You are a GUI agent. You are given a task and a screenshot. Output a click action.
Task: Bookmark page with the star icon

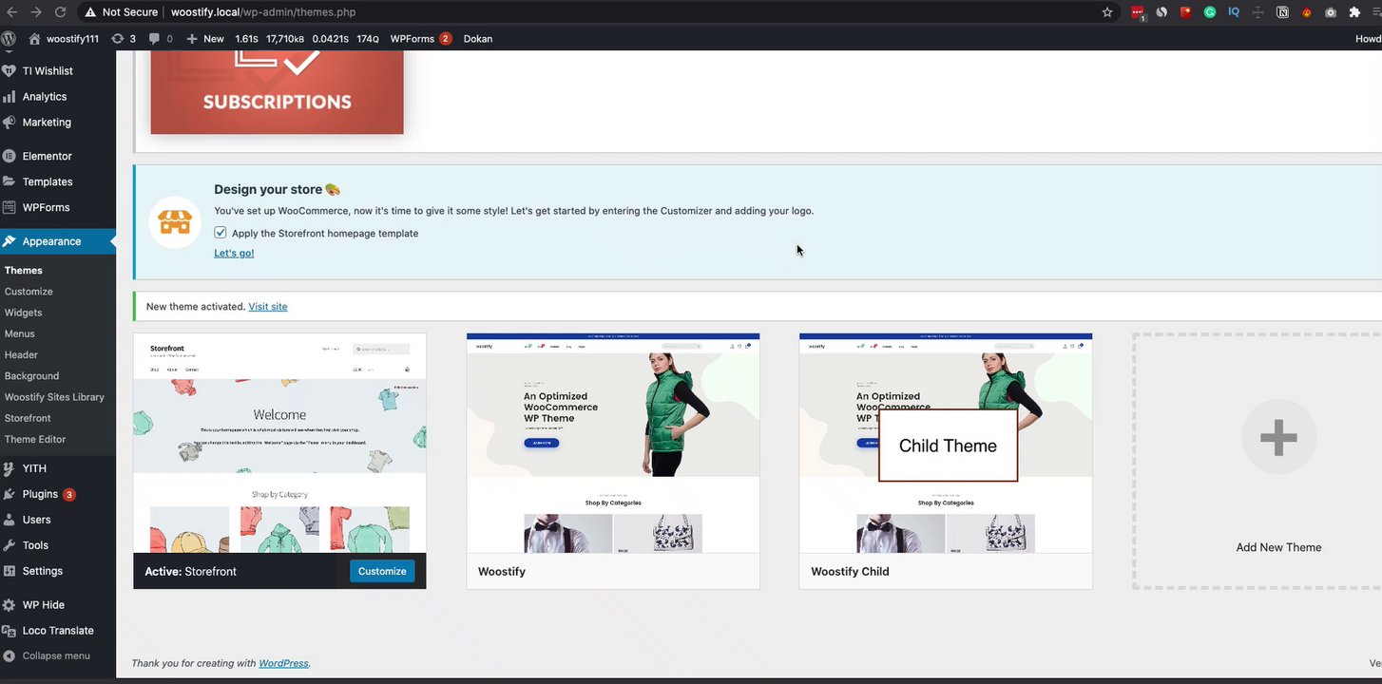click(x=1107, y=12)
